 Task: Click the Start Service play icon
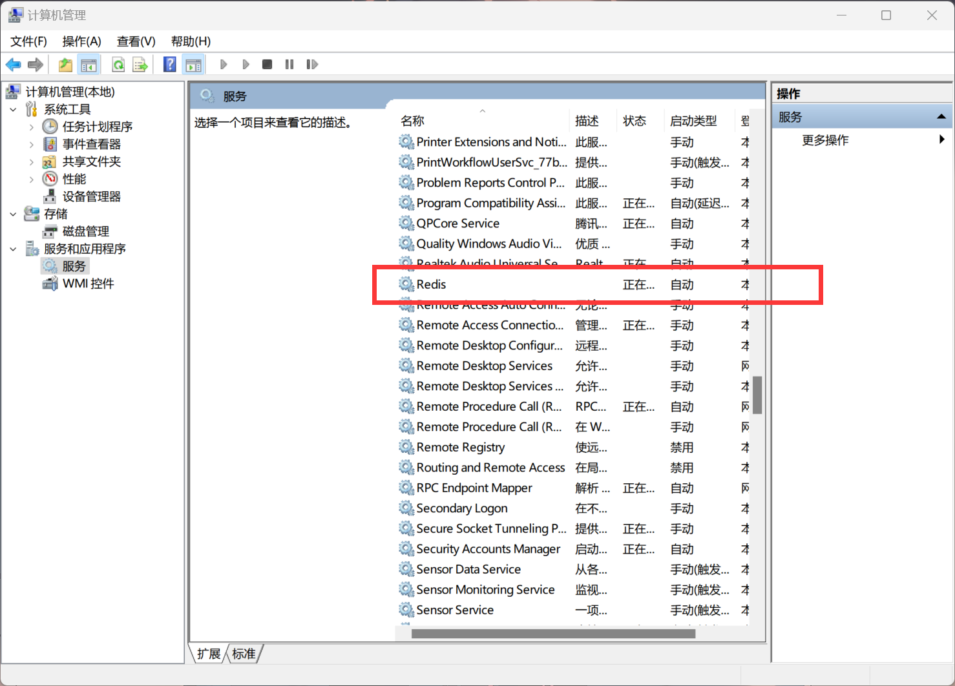[224, 65]
